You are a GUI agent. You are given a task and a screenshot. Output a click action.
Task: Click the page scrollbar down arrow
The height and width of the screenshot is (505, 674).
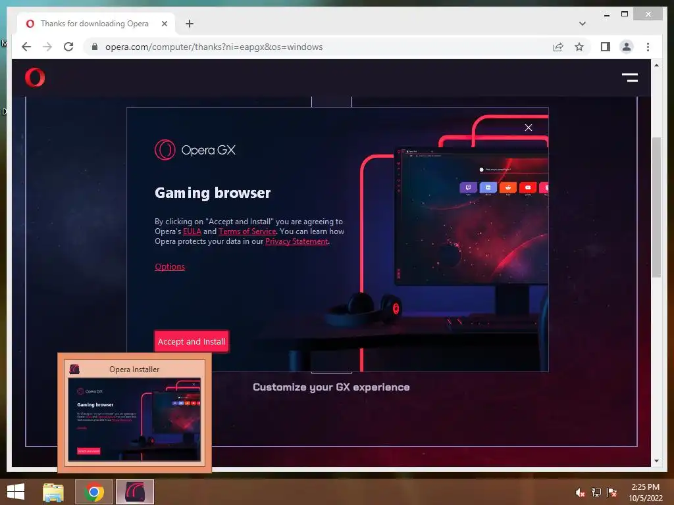coord(656,461)
